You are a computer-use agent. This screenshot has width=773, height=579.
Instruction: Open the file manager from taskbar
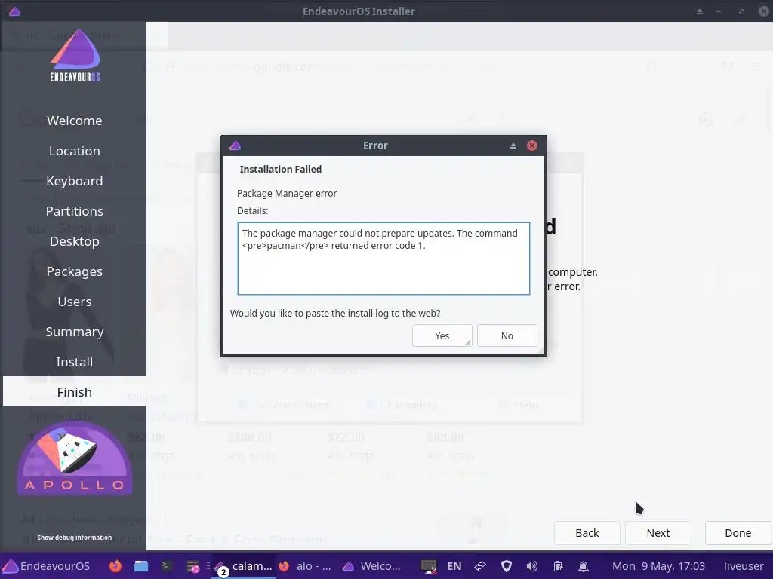(x=141, y=566)
